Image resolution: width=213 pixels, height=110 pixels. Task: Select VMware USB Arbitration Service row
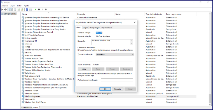37,70
